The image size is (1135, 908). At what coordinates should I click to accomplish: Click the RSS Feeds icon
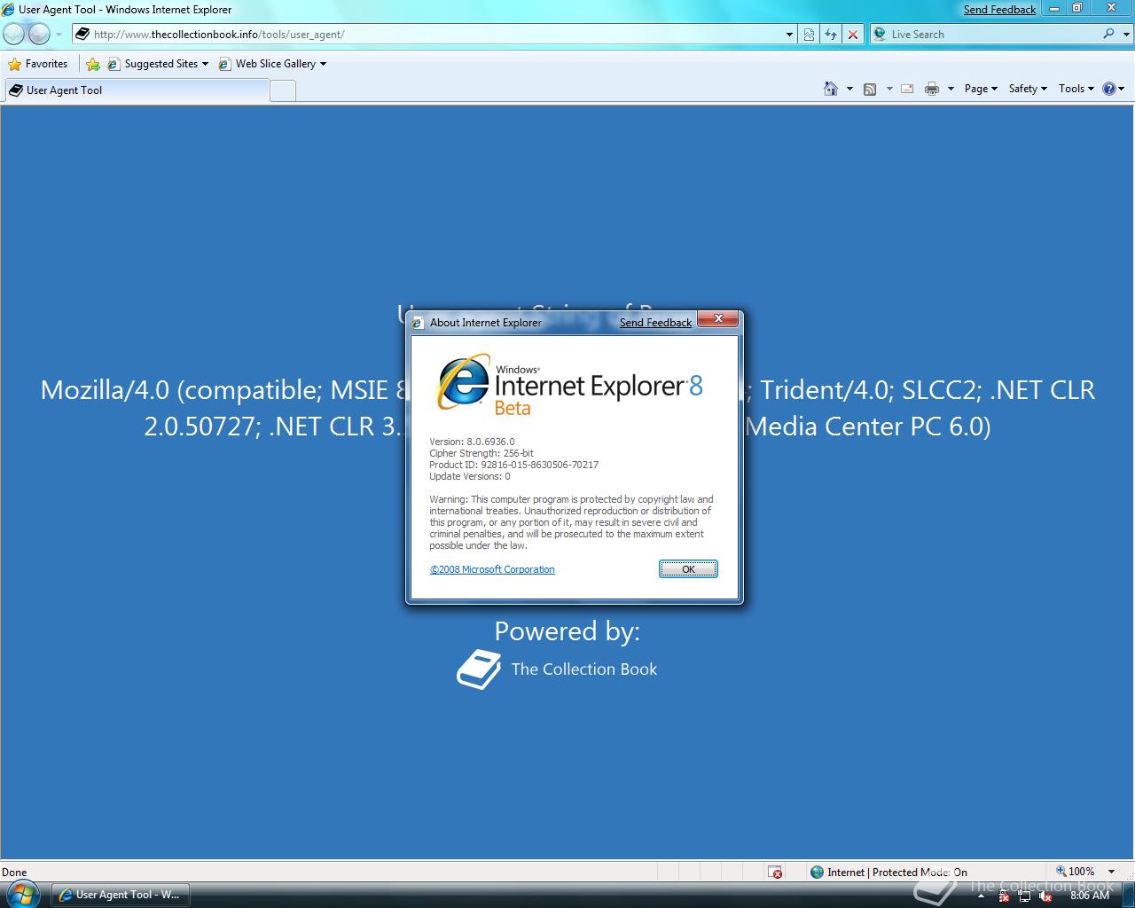coord(870,89)
